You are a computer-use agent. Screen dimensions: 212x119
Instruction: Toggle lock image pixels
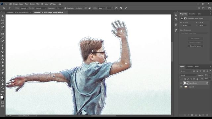coord(188,79)
